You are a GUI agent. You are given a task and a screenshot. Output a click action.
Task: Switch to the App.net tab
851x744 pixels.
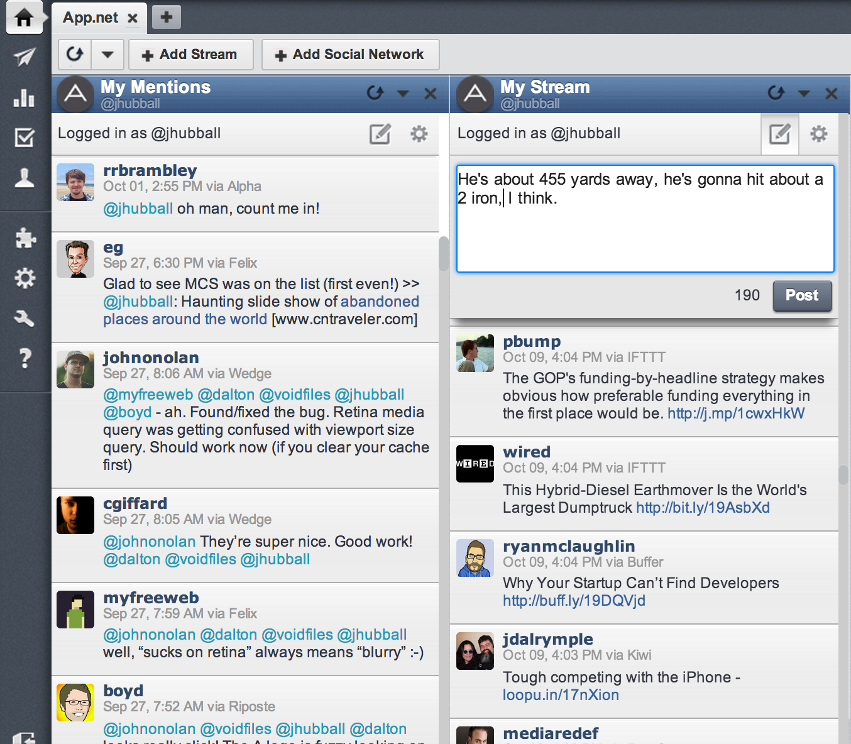pos(91,18)
